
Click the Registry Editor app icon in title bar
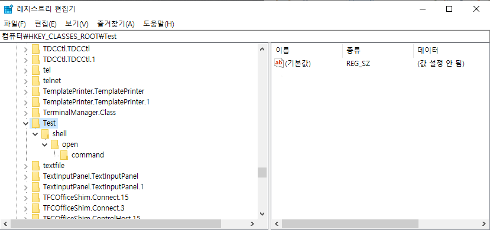tap(8, 9)
